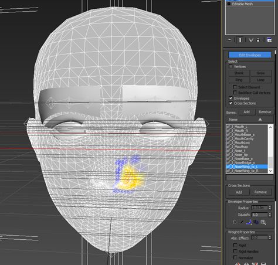Uncheck the Cross Sections checkbox
278x265 pixels.
(x=230, y=103)
